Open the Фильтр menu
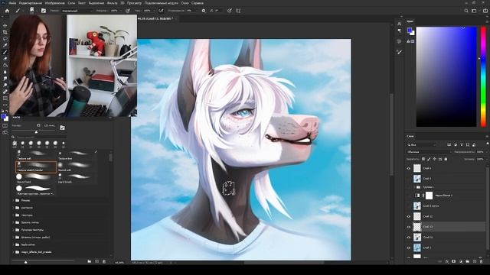Image resolution: width=490 pixels, height=275 pixels. pos(113,3)
